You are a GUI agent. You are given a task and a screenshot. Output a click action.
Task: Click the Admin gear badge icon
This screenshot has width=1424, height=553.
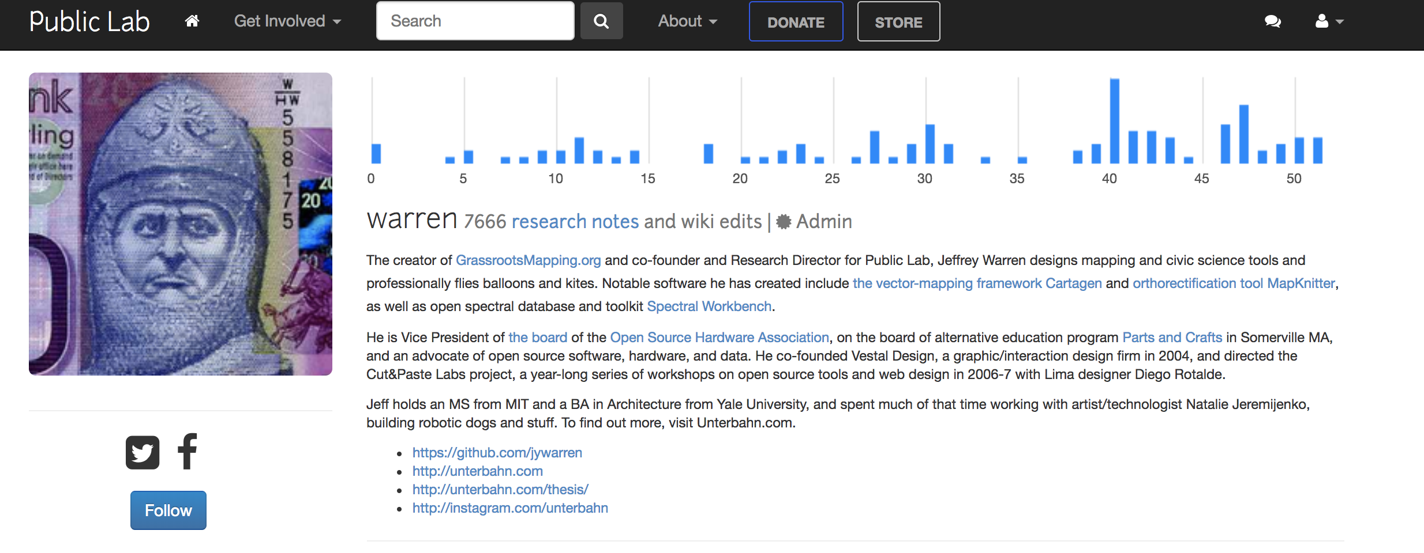coord(783,222)
